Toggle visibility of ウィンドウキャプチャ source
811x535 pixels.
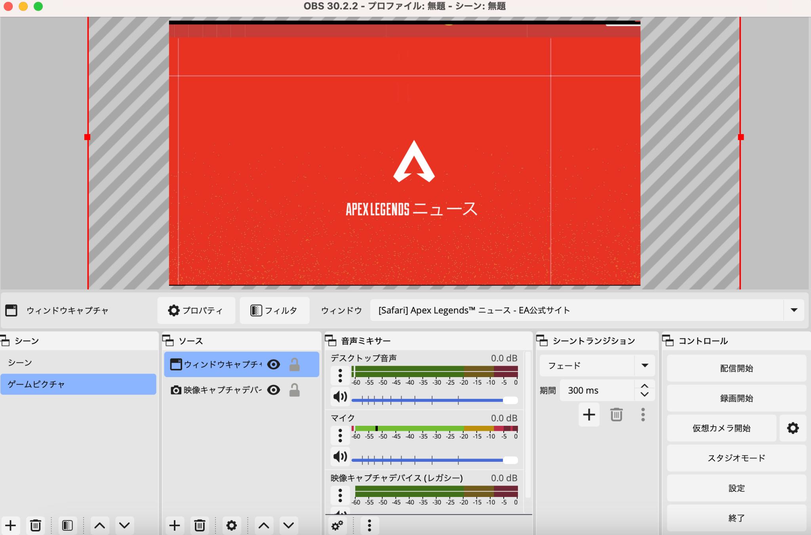(274, 364)
